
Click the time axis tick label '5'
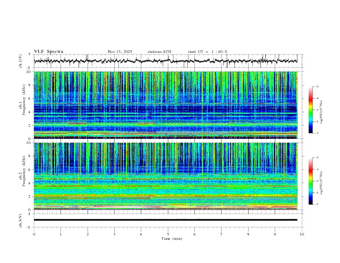(x=168, y=234)
